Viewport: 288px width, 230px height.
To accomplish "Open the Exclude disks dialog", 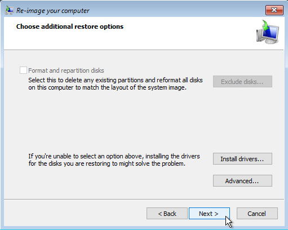I will point(242,82).
